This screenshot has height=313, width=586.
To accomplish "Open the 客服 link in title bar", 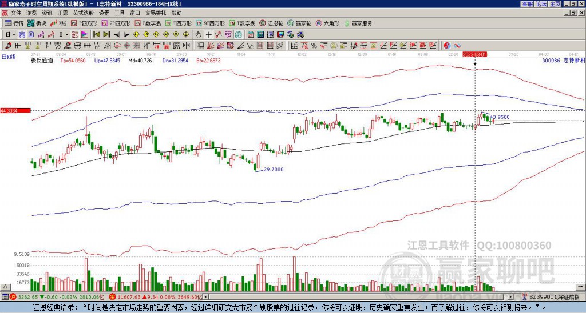I will (x=528, y=4).
